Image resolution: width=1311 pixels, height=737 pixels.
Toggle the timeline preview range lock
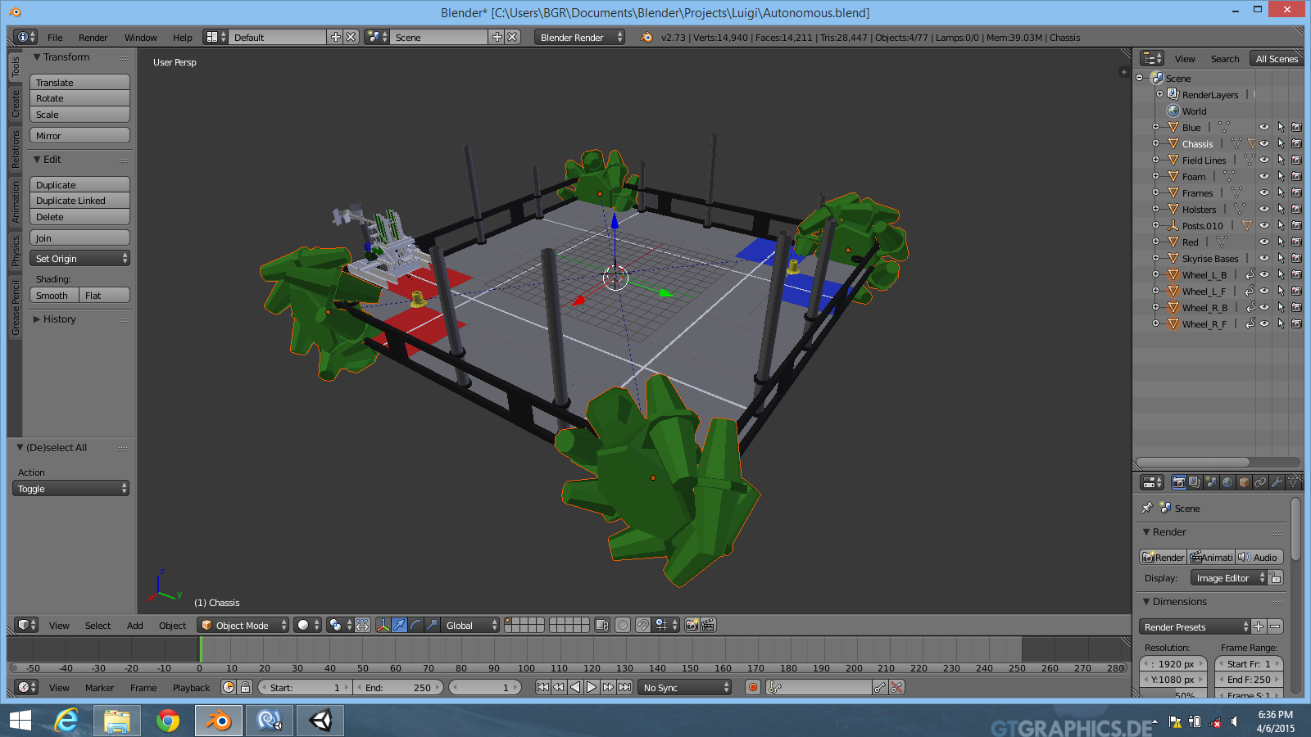pos(245,687)
